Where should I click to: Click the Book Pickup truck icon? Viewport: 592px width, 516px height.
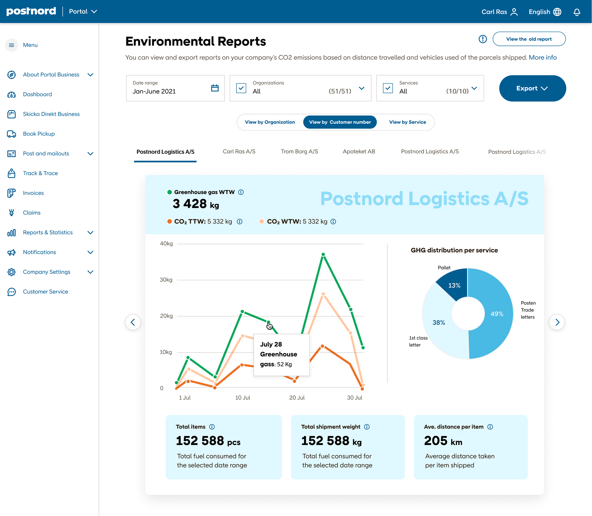click(x=11, y=134)
